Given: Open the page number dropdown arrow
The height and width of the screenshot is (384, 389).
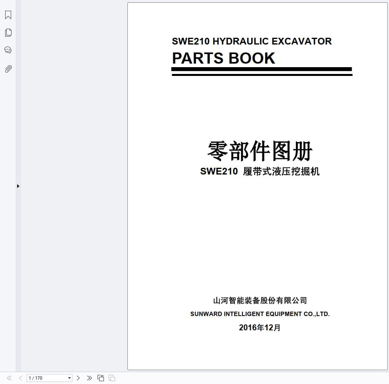Looking at the screenshot, I should coord(69,378).
